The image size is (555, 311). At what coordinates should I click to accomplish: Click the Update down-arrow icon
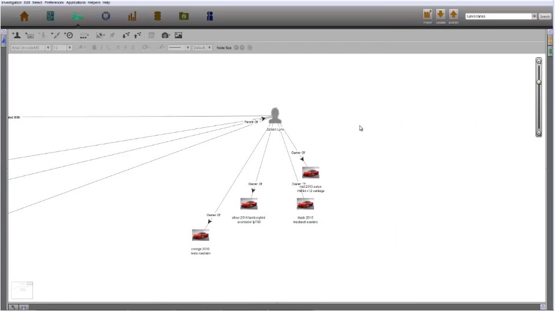440,15
